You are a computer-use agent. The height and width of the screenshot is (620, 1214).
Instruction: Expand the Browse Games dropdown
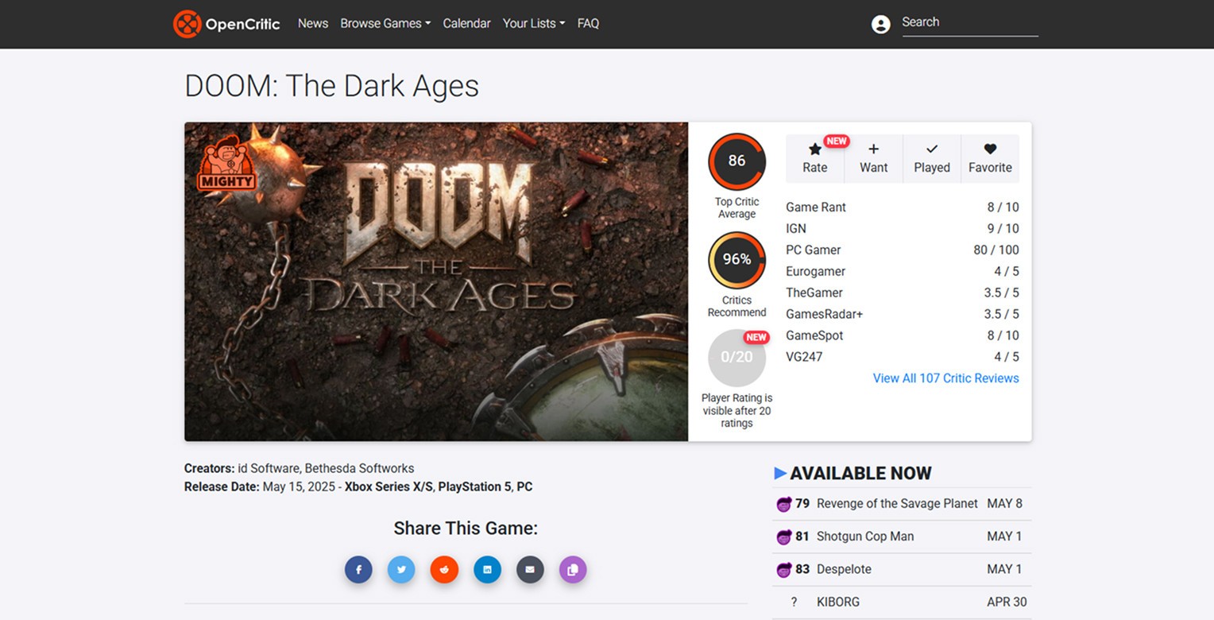click(x=385, y=24)
